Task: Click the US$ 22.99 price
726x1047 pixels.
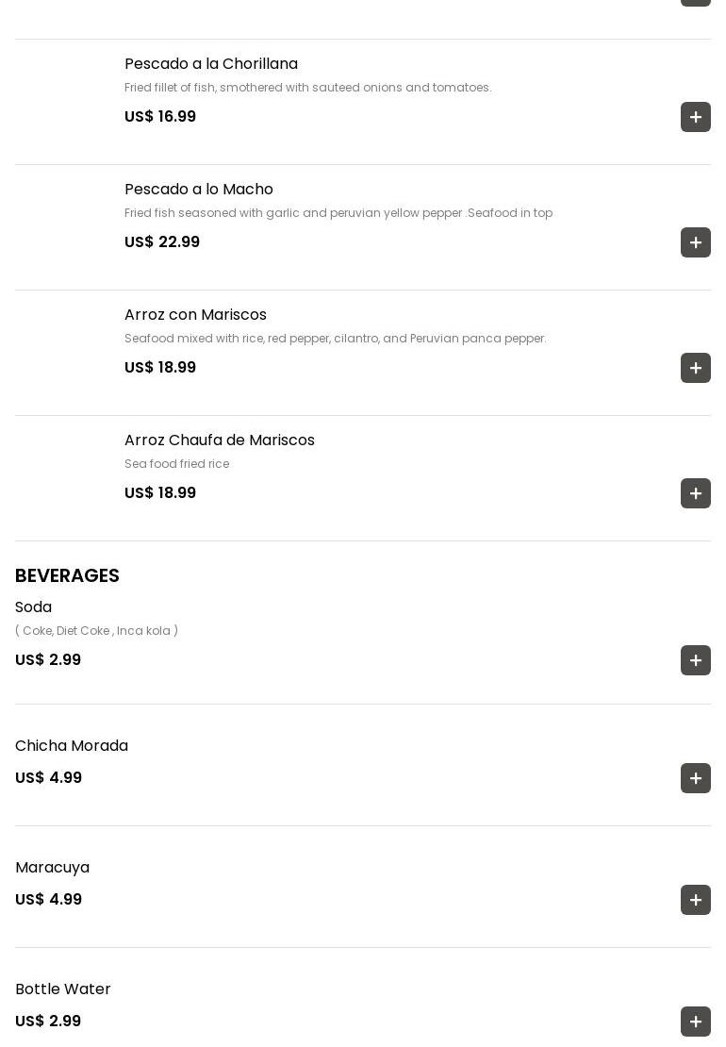Action: 162,242
